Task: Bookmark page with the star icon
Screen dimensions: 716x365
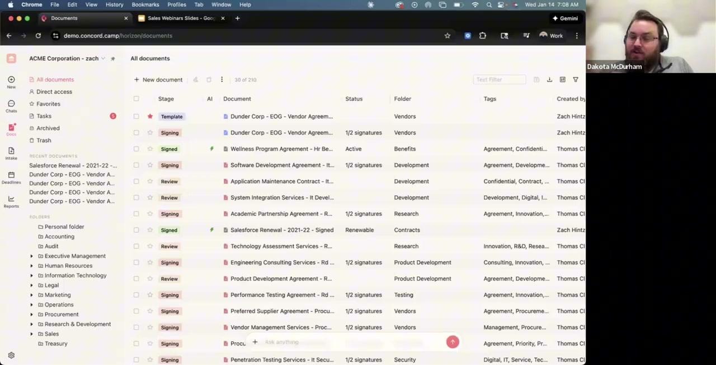Action: pyautogui.click(x=447, y=36)
